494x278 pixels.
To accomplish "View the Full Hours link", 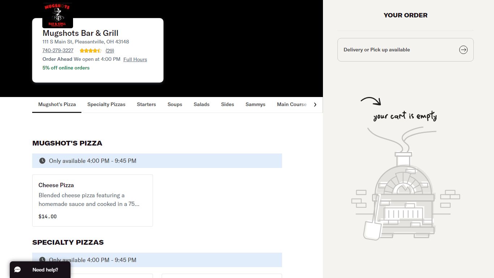I will [135, 59].
